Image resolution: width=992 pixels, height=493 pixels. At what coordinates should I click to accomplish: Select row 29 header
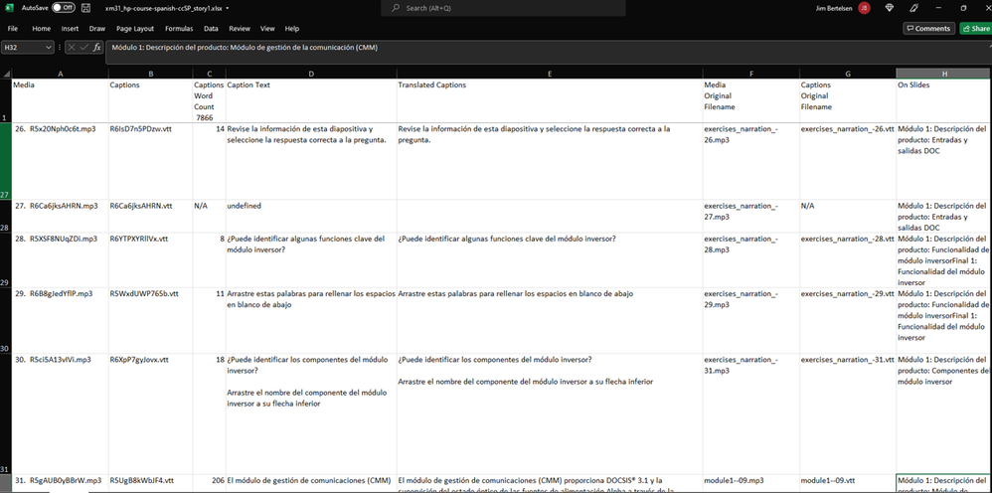(6, 260)
